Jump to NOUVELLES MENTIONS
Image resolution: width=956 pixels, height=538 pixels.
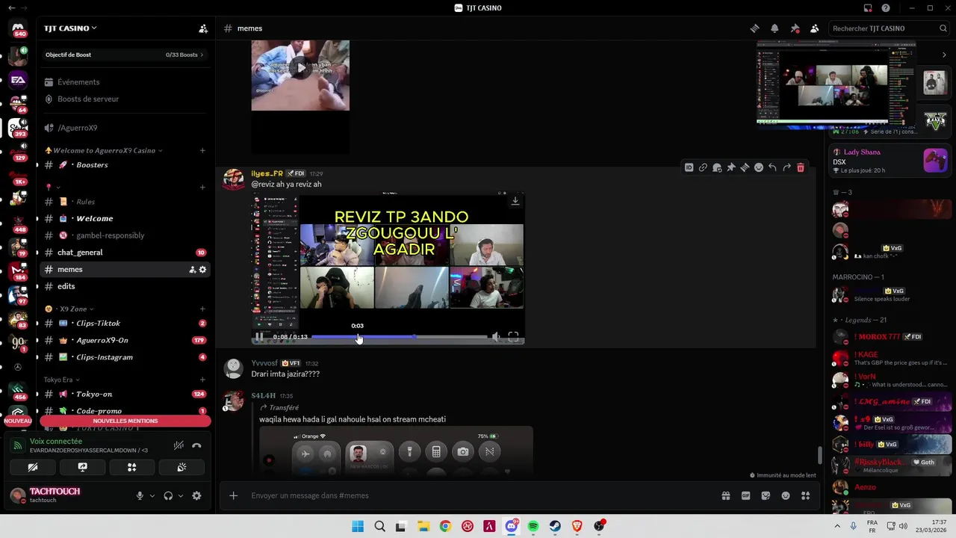(x=125, y=421)
